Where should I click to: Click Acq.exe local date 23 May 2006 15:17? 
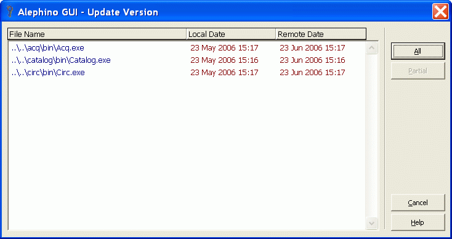tap(224, 47)
